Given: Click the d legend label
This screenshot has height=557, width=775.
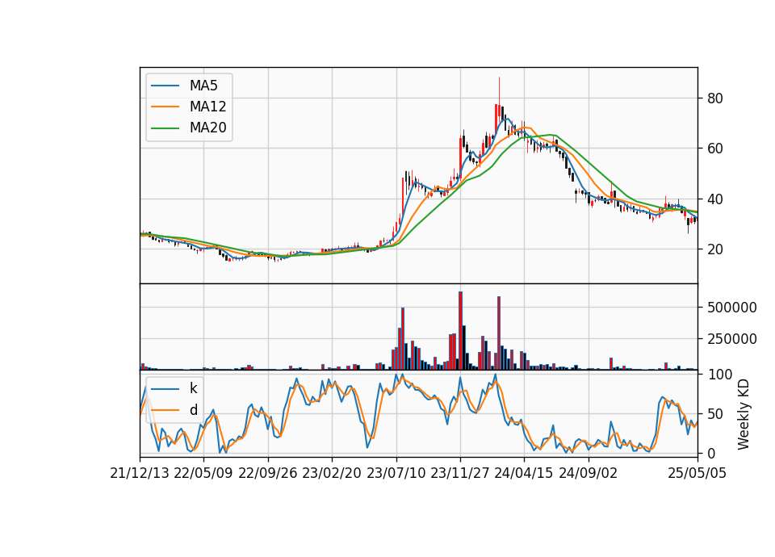Looking at the screenshot, I should pos(194,410).
